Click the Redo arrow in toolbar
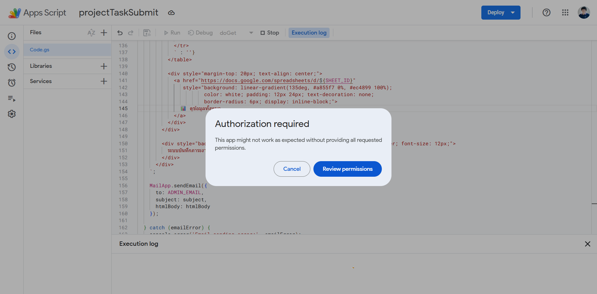The image size is (597, 294). (x=131, y=33)
